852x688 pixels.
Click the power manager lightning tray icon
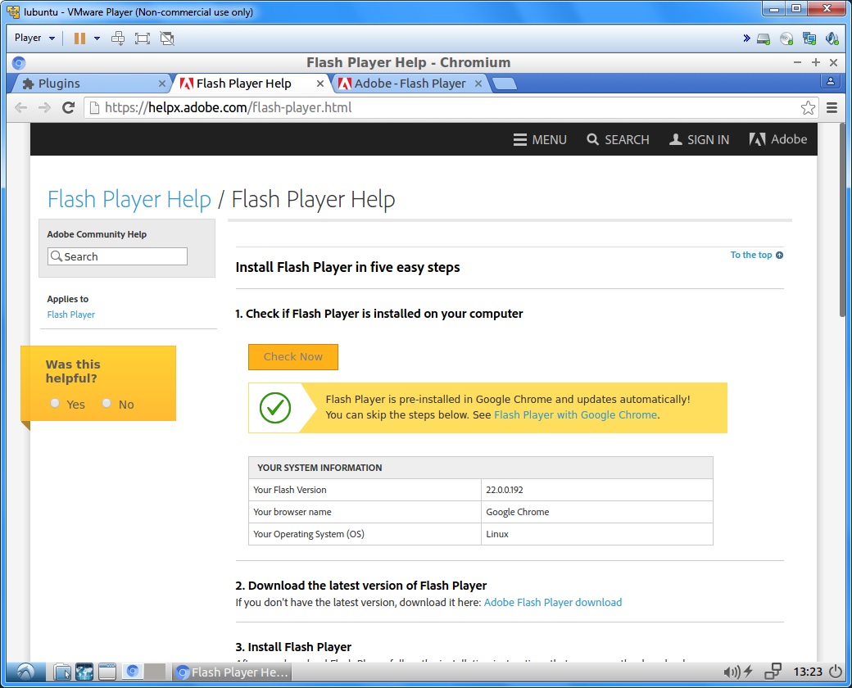[748, 672]
